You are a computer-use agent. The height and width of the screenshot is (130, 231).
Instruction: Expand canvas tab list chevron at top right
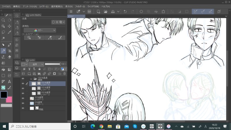(226, 16)
